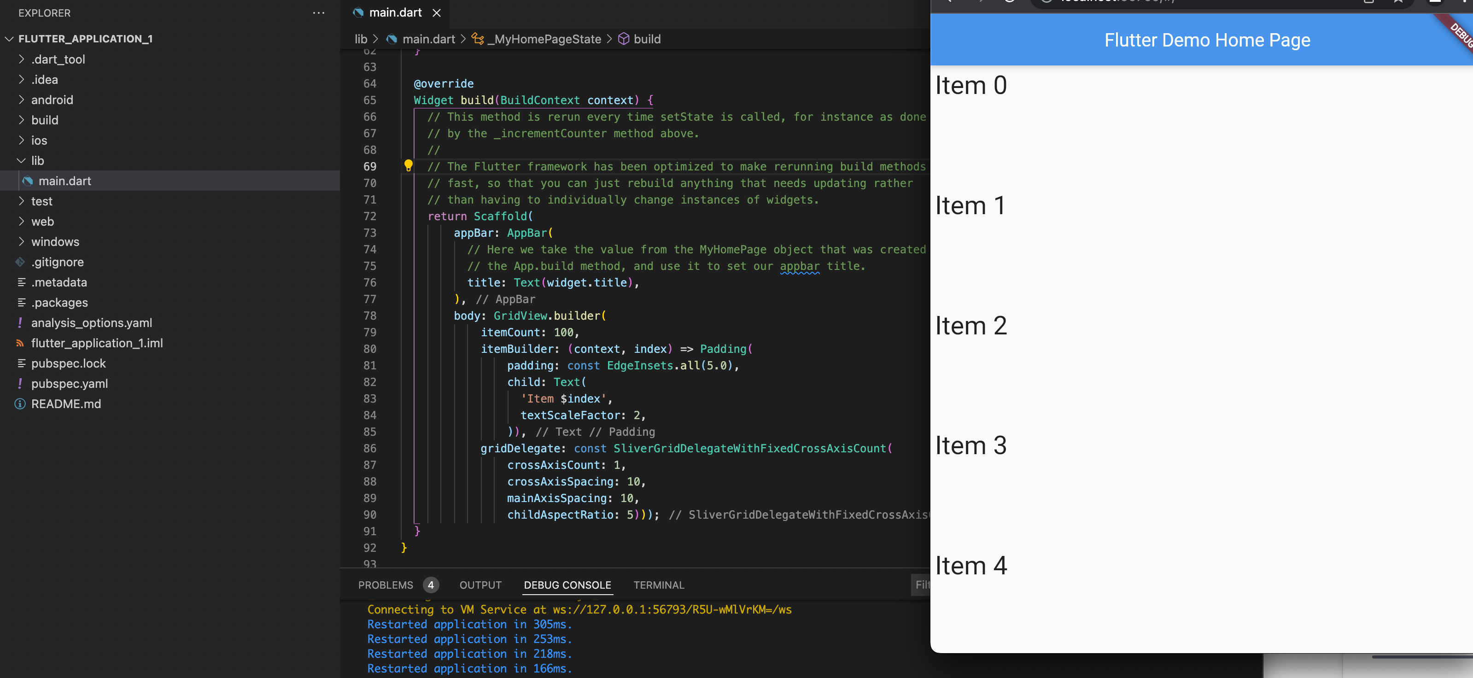Click Item 0 in the Flutter app

point(971,85)
